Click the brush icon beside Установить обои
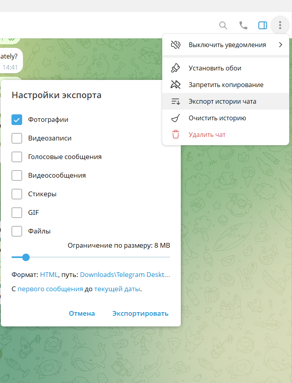 [x=175, y=68]
